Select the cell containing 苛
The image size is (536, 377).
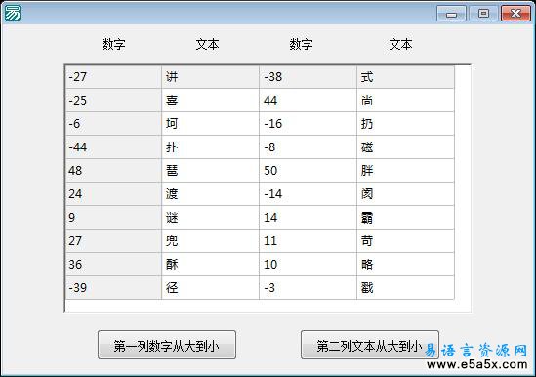pos(406,241)
